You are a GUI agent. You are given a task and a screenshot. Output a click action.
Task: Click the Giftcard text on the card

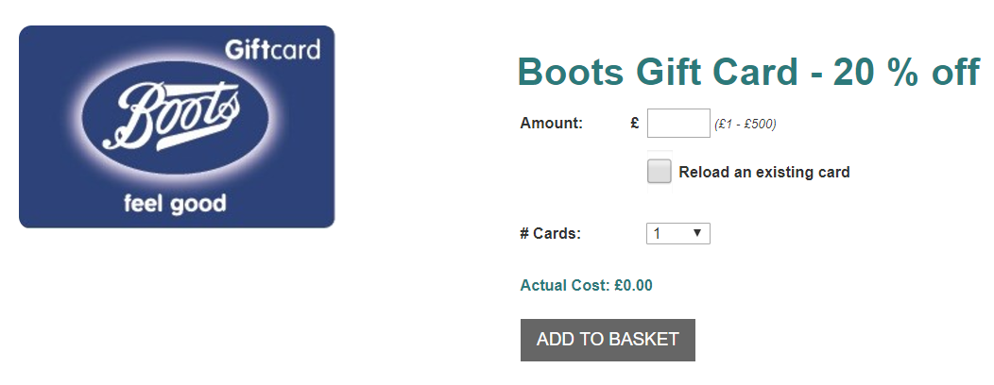pos(272,49)
